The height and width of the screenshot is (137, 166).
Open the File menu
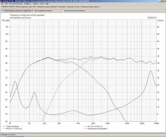[x=2, y=4]
